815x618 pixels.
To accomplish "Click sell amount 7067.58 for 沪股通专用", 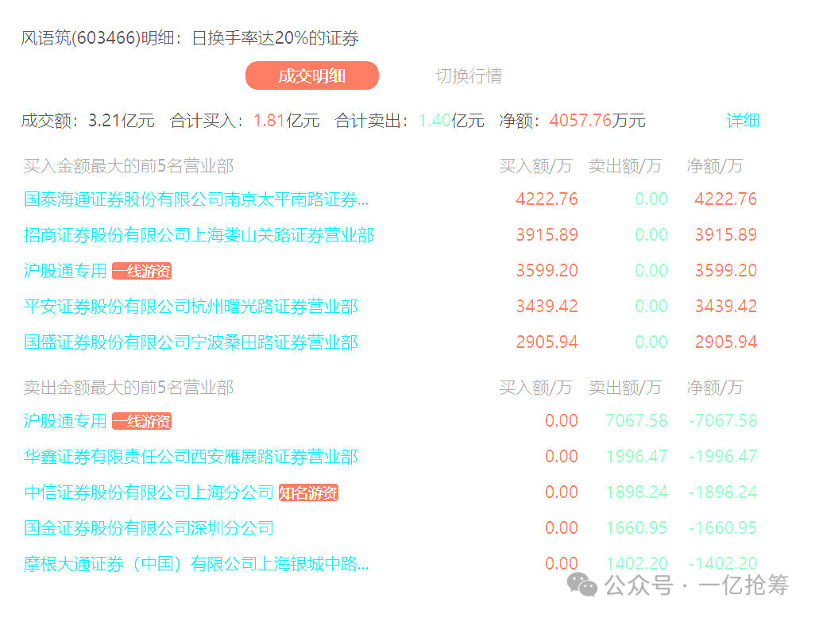I will coord(637,421).
